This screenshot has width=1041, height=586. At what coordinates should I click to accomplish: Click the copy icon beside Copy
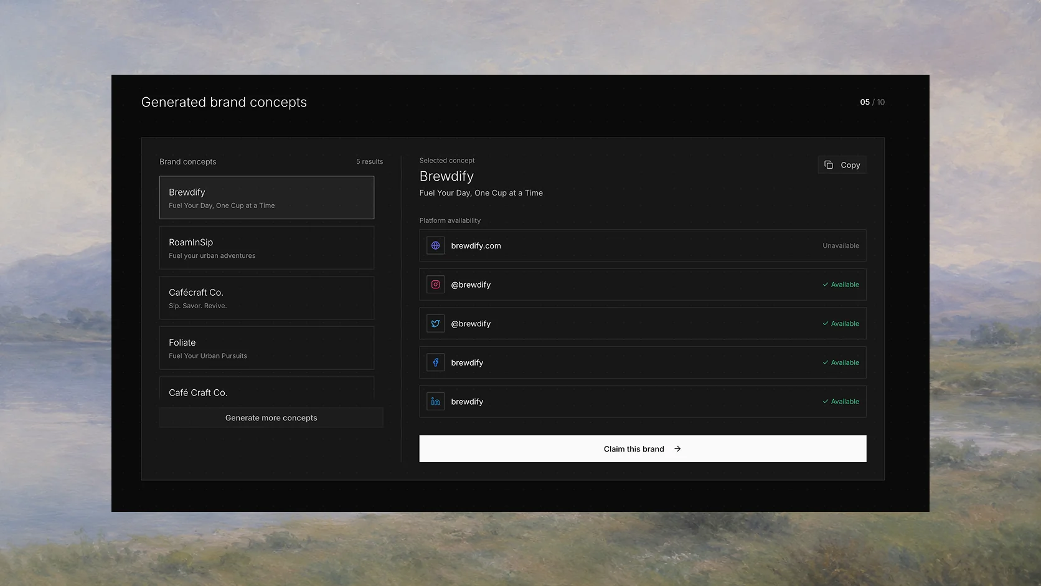[829, 165]
